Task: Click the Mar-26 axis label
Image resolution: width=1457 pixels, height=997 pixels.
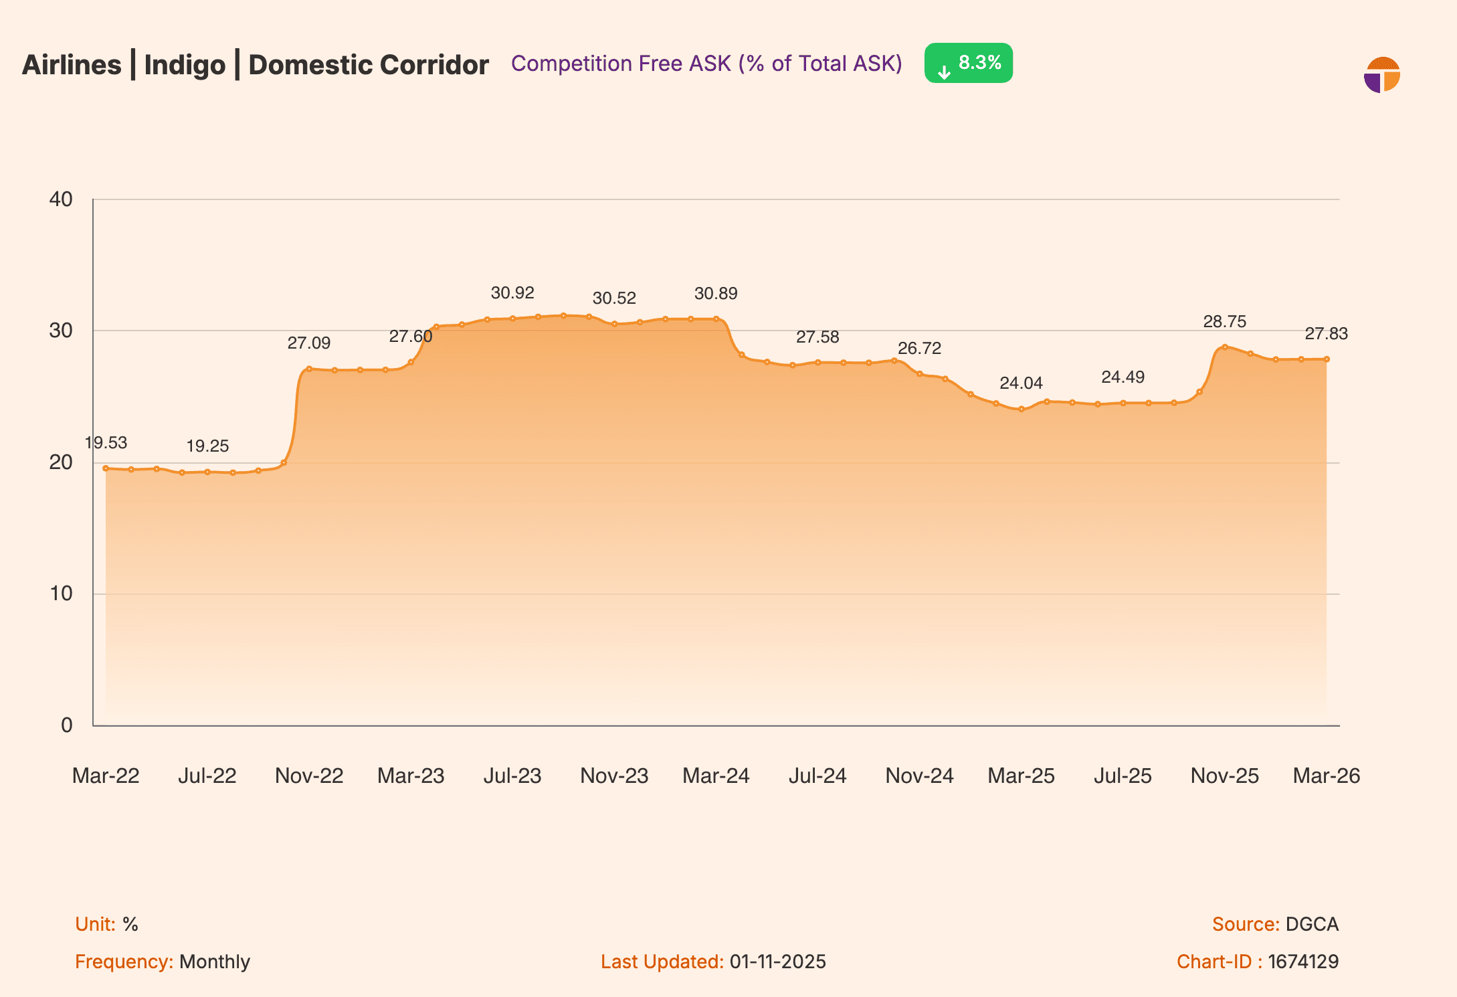Action: (x=1327, y=776)
